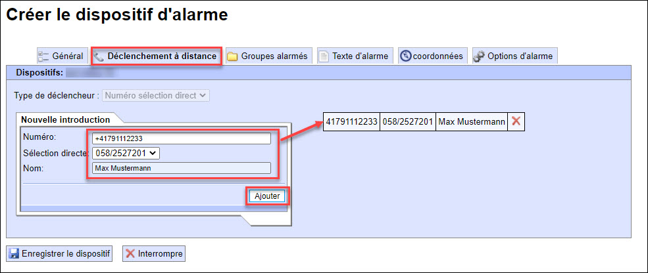
Task: Select the 41791112233 table cell
Action: click(x=351, y=121)
